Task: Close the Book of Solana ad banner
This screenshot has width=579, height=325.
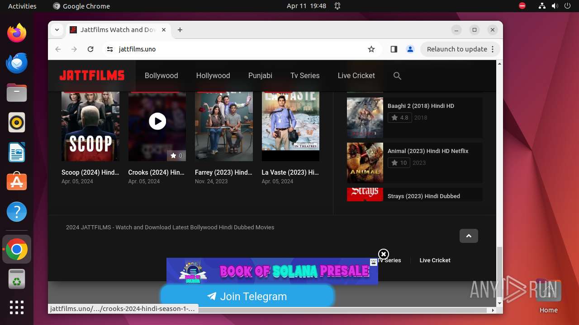Action: click(384, 254)
